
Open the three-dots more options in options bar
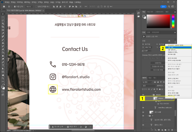86,6
